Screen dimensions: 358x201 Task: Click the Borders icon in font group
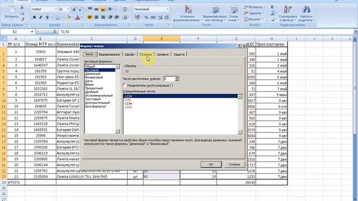(x=58, y=17)
